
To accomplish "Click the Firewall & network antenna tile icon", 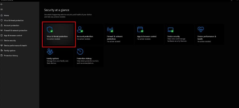I will [x=110, y=30].
